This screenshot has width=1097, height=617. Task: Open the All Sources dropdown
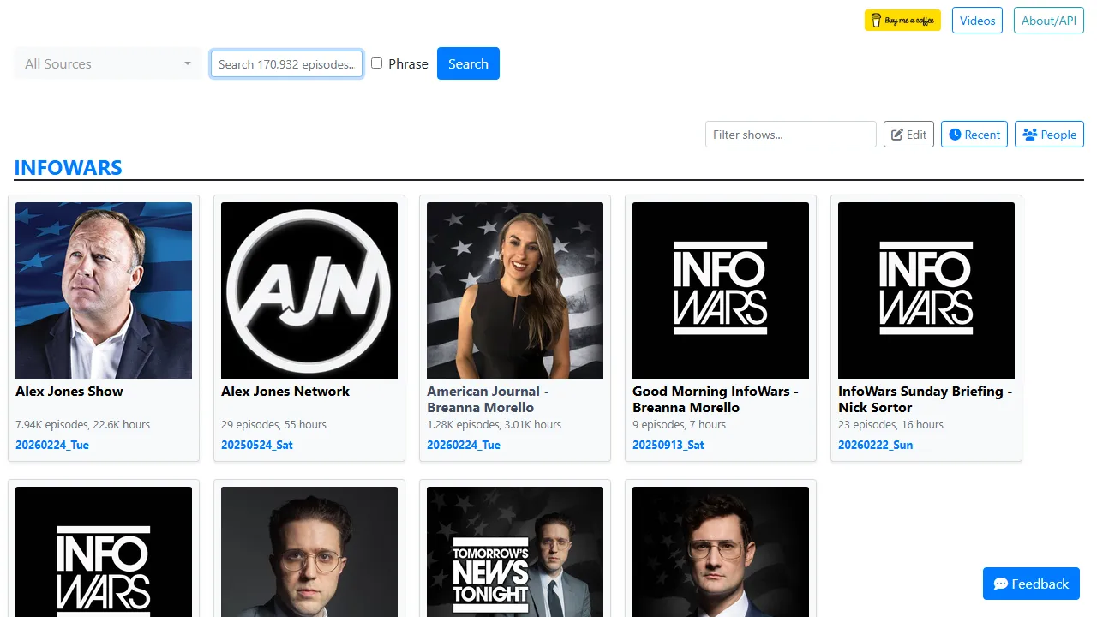click(x=106, y=63)
